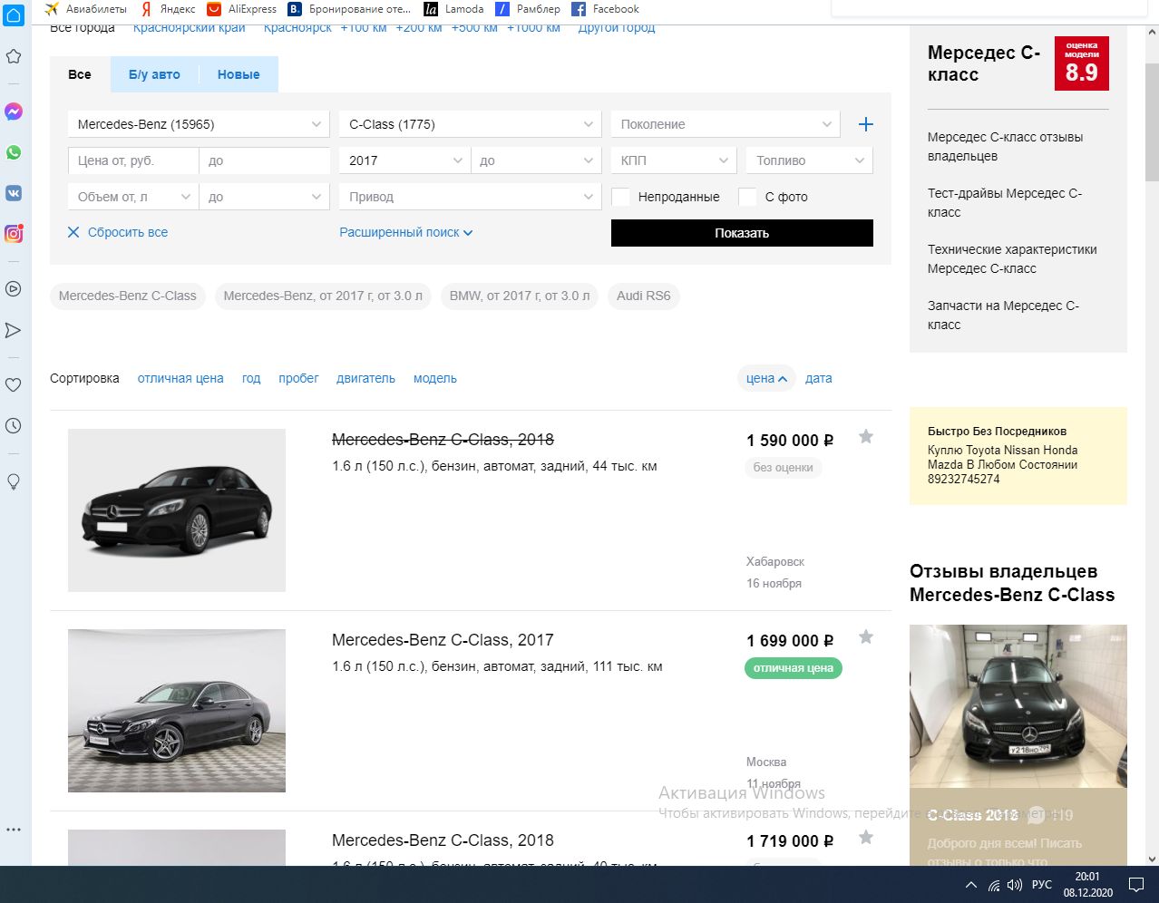Add another model with the plus icon
Image resolution: width=1159 pixels, height=903 pixels.
click(x=865, y=124)
